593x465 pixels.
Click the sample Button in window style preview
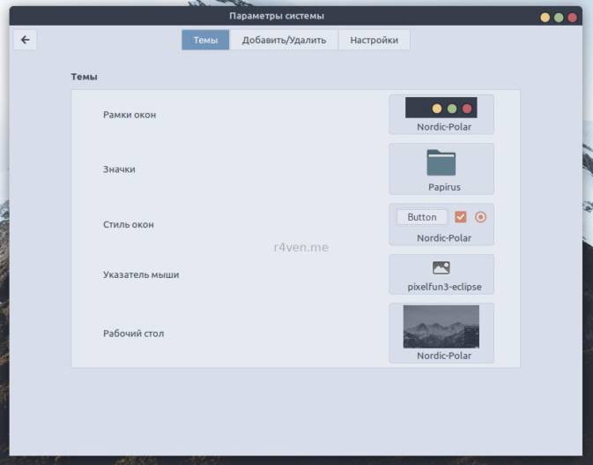coord(422,217)
